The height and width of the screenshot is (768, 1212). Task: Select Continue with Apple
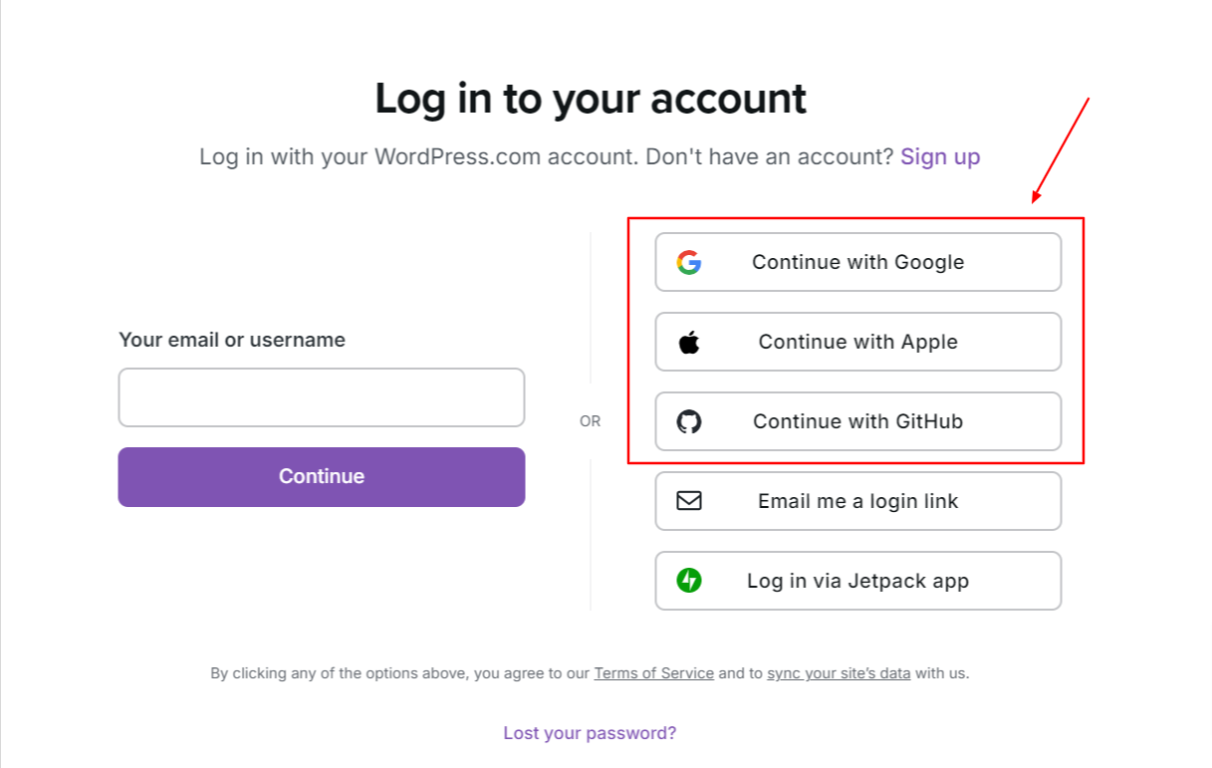coord(857,341)
